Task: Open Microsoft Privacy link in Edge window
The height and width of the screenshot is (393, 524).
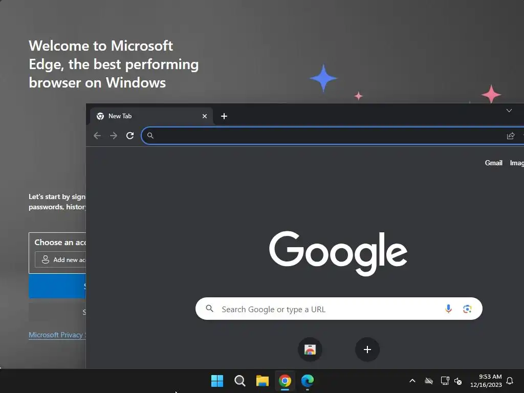Action: pos(57,335)
